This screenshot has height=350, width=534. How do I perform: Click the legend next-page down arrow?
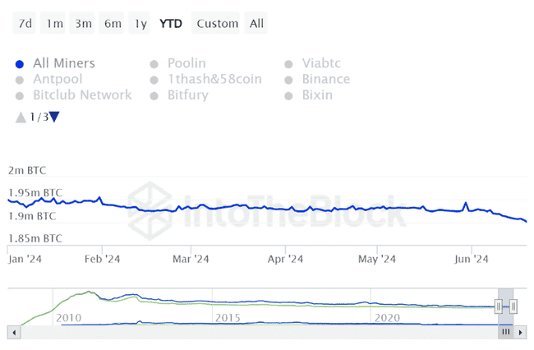(54, 117)
